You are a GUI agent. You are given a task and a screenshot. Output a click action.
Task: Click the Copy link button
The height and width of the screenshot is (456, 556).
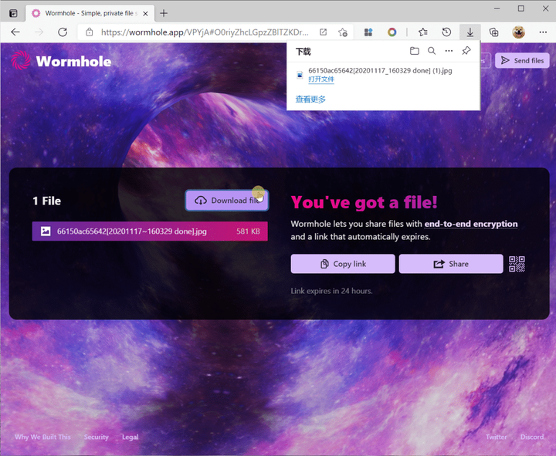pyautogui.click(x=343, y=264)
